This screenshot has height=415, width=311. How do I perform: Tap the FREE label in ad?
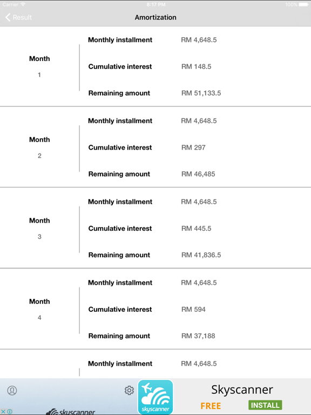pos(211,406)
